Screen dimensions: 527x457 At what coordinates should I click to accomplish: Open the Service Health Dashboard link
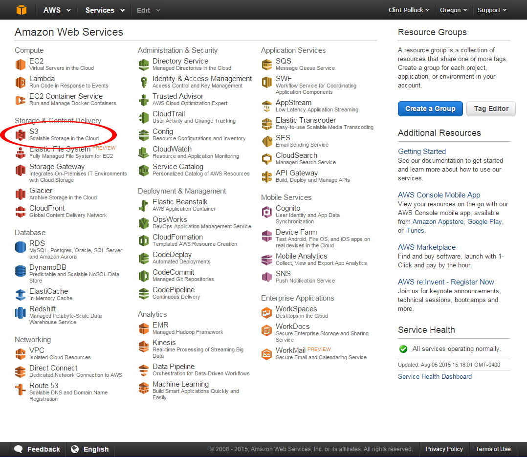tap(435, 377)
